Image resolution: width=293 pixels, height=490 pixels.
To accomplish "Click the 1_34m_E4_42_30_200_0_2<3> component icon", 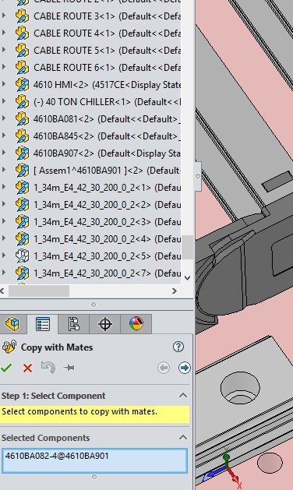I will click(x=22, y=222).
